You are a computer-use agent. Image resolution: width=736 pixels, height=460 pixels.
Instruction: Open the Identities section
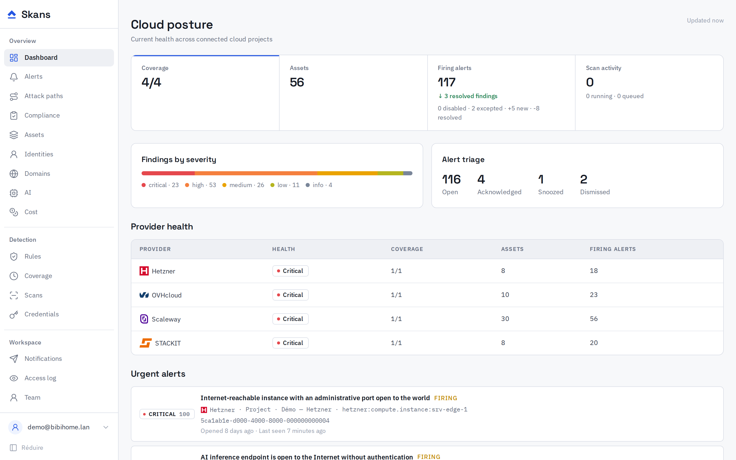[x=59, y=154]
